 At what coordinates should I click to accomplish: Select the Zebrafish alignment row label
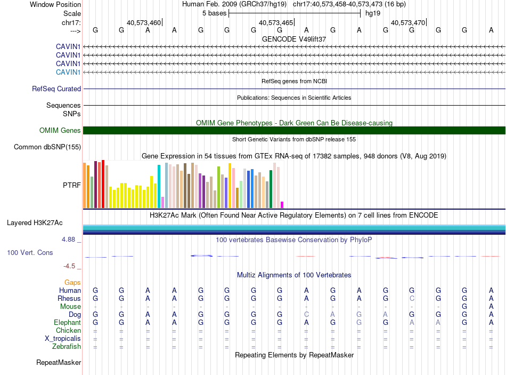coord(67,347)
